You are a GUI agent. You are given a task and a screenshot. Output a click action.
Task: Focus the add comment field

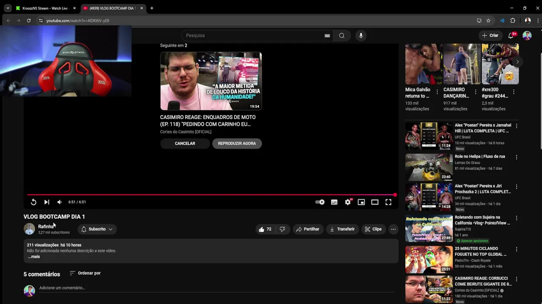point(216,288)
